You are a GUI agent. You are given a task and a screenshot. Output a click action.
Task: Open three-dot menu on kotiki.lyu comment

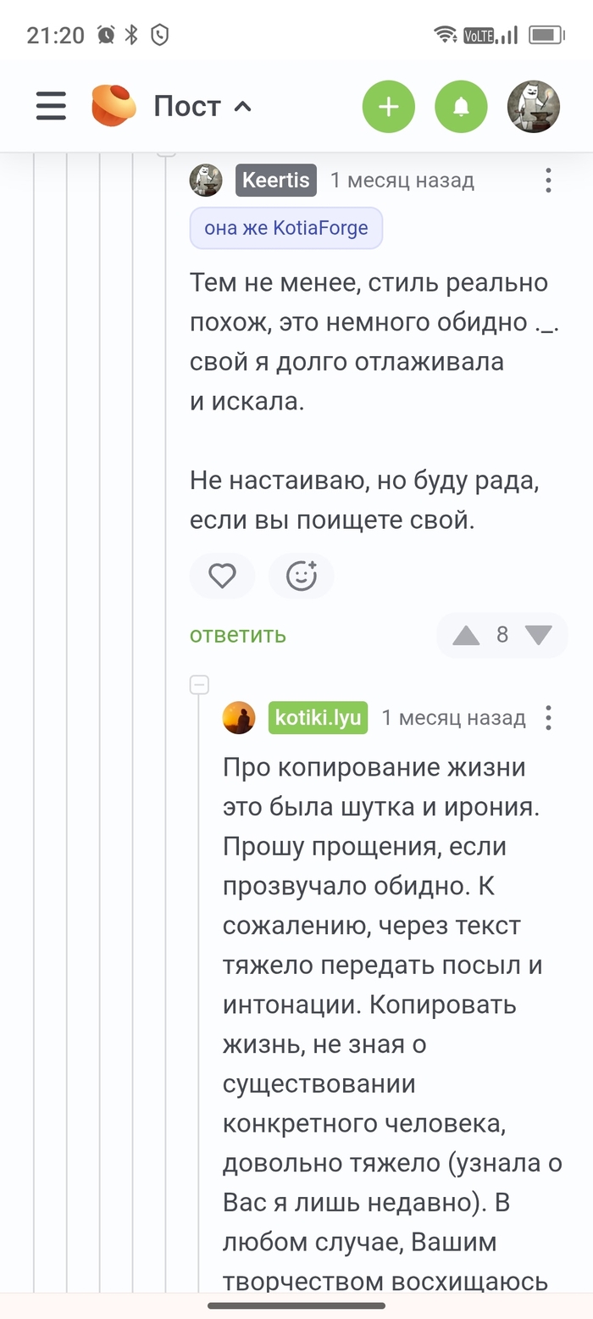coord(549,718)
